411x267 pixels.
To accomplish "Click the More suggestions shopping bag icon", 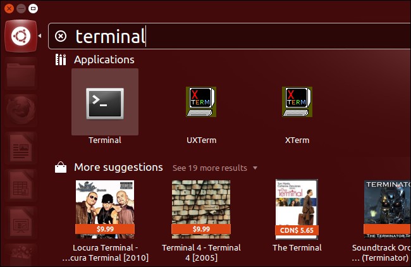I will [61, 167].
